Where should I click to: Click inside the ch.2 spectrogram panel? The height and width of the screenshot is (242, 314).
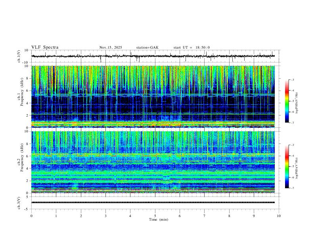[x=153, y=162]
